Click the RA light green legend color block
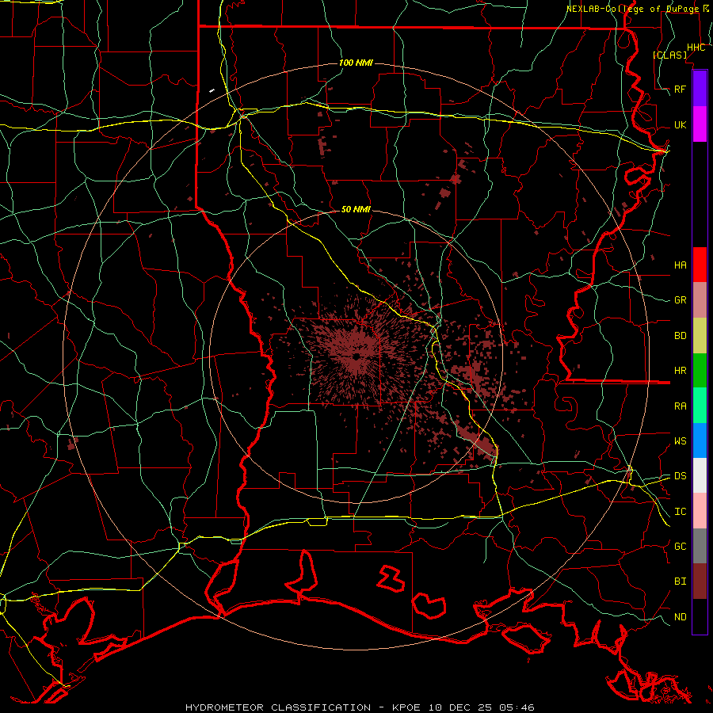Screen dimensions: 713x713 [x=700, y=406]
